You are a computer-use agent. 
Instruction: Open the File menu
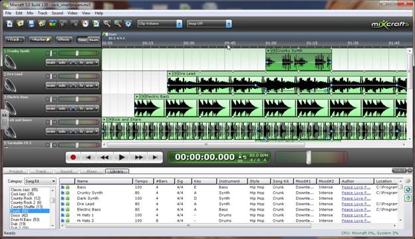[x=8, y=13]
